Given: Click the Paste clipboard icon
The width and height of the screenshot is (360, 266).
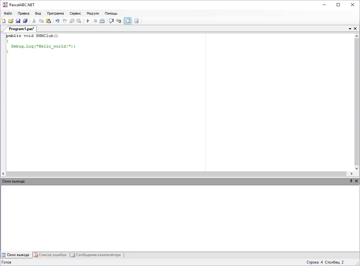Looking at the screenshot, I should point(48,21).
